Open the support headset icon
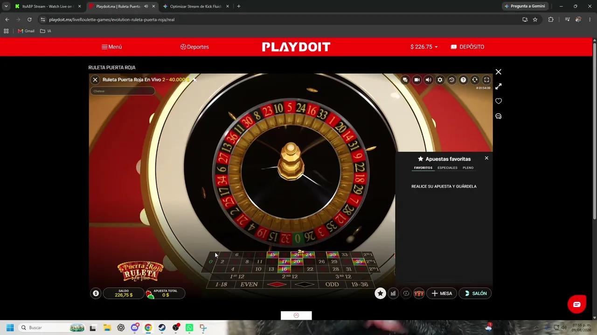 click(x=475, y=80)
